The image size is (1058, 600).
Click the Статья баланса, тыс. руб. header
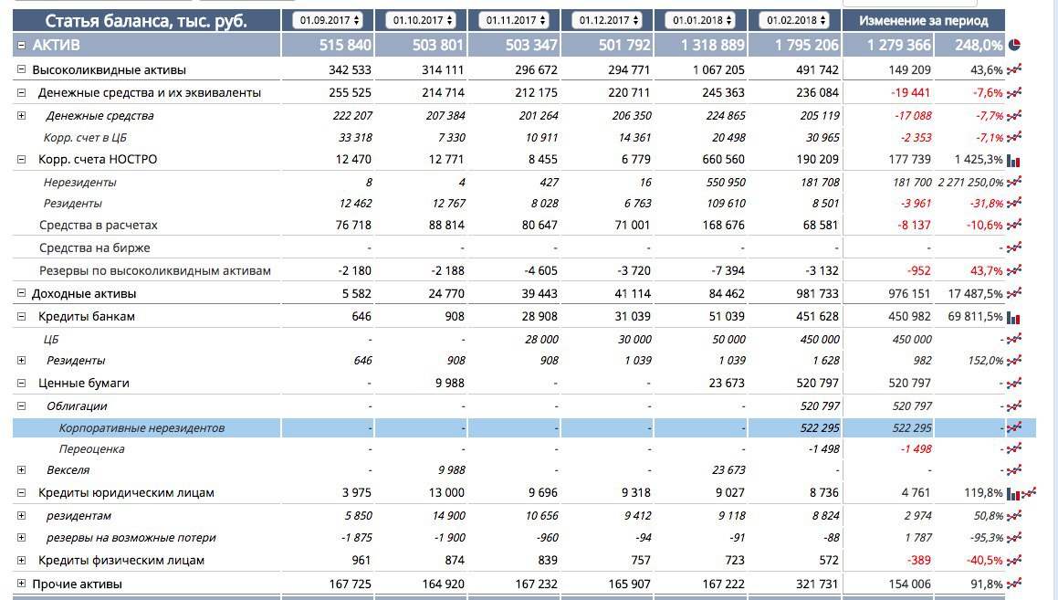click(146, 21)
